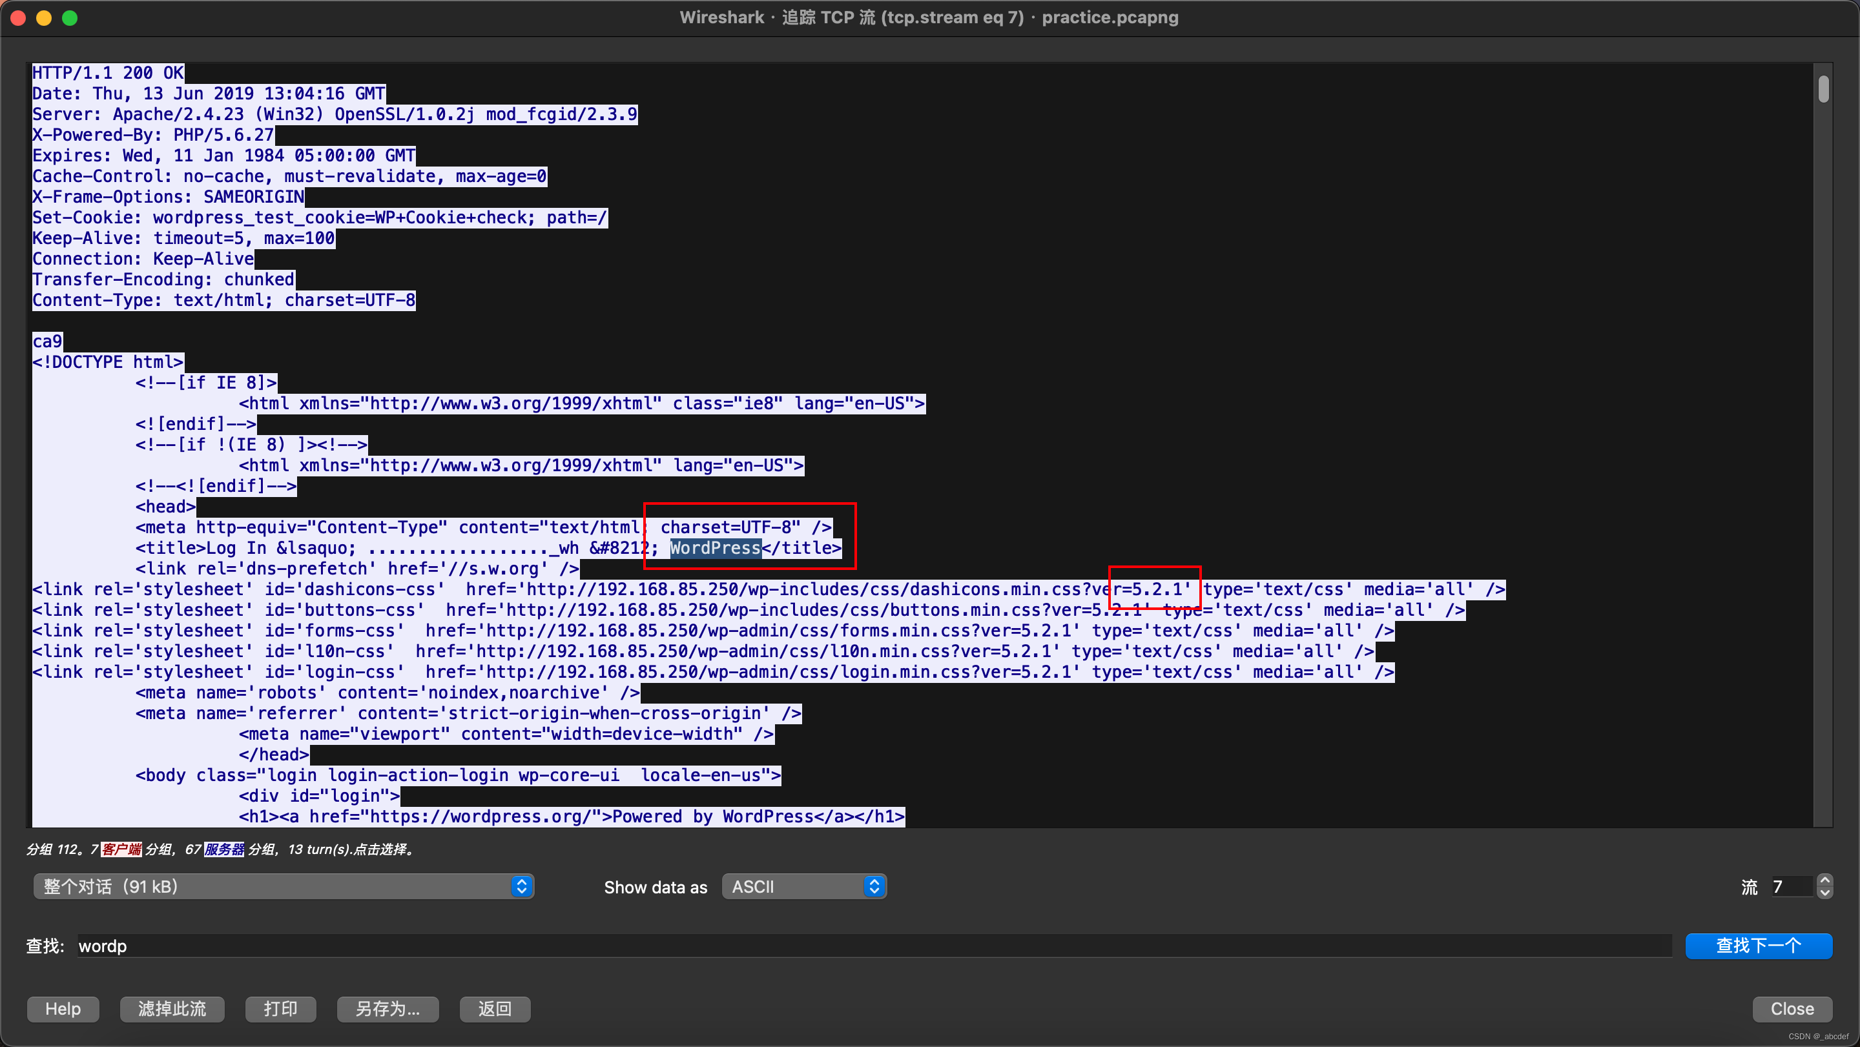Click the 'X-Powered-By: PHP/5.6.27' line
The image size is (1860, 1047).
click(x=153, y=135)
